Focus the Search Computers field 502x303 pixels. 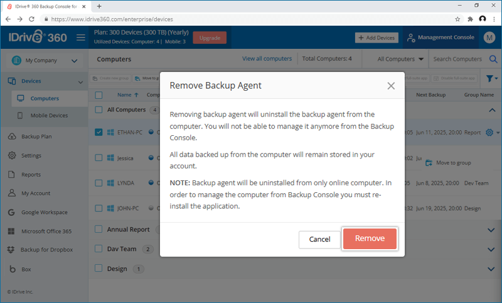point(457,59)
